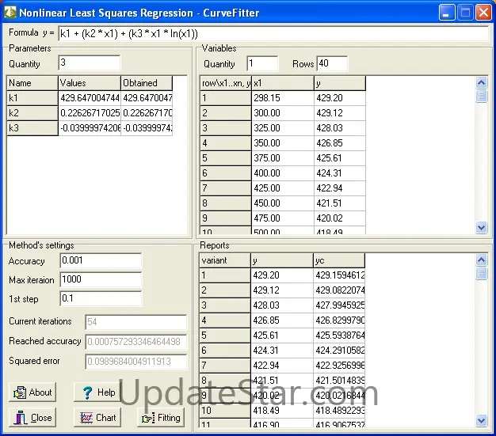The image size is (496, 436).
Task: Edit the Formula input field
Action: click(273, 34)
